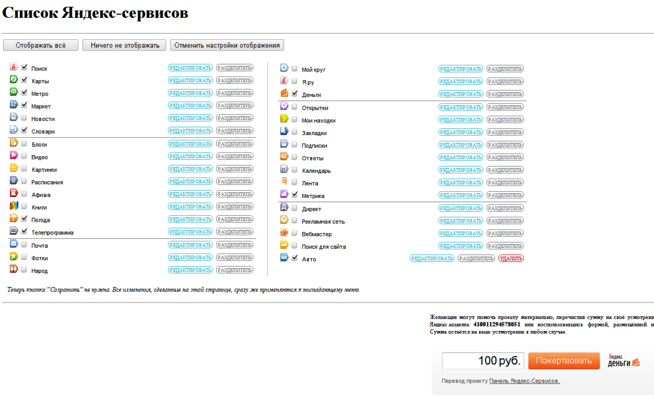Click the Ничего не отображать button
Image resolution: width=654 pixels, height=408 pixels.
pyautogui.click(x=125, y=45)
